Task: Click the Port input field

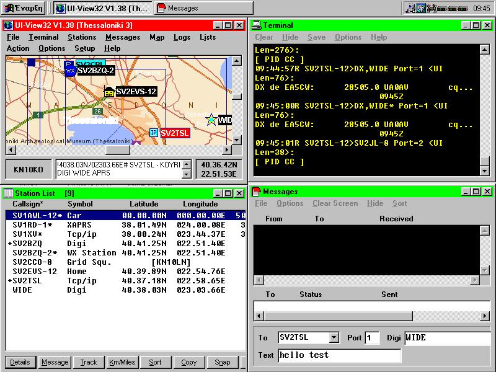Action: [372, 337]
